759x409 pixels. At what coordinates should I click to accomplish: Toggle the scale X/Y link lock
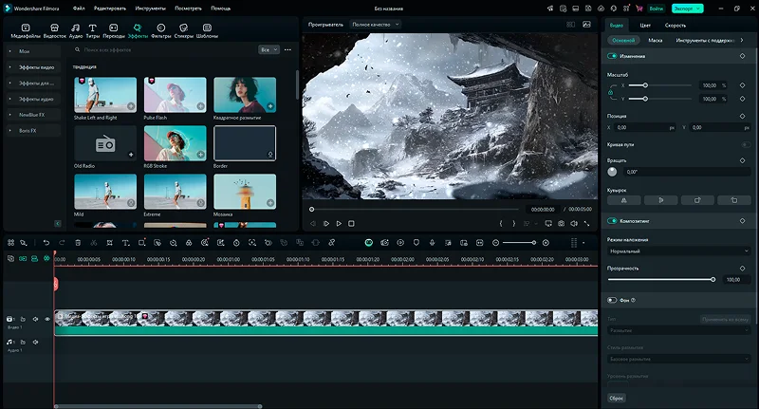pyautogui.click(x=611, y=92)
